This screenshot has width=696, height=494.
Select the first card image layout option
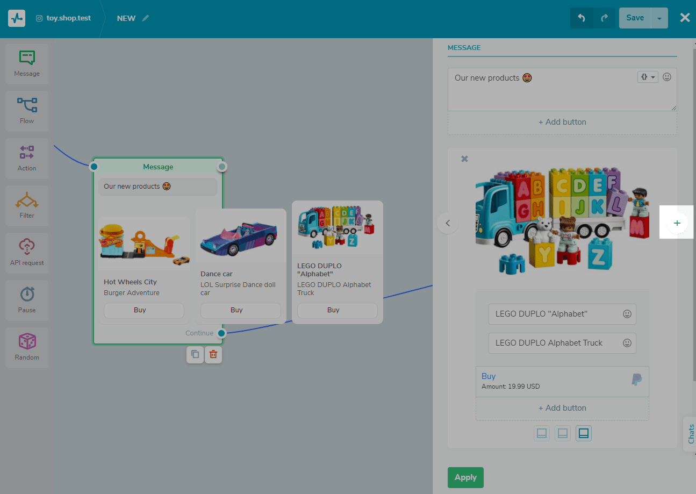[542, 433]
